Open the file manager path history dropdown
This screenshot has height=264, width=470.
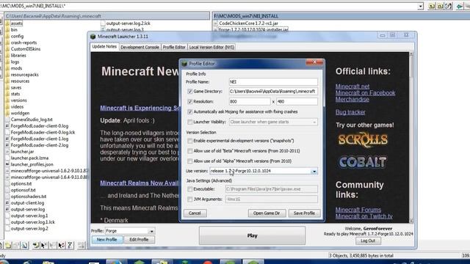click(421, 6)
